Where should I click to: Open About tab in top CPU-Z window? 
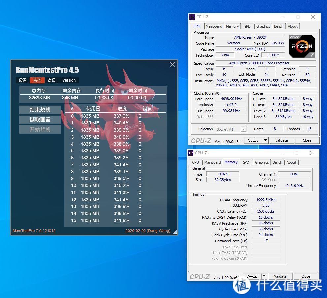pyautogui.click(x=293, y=26)
